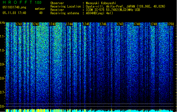Click the 0.7 frequency axis label
The height and width of the screenshot is (112, 177).
[2, 92]
